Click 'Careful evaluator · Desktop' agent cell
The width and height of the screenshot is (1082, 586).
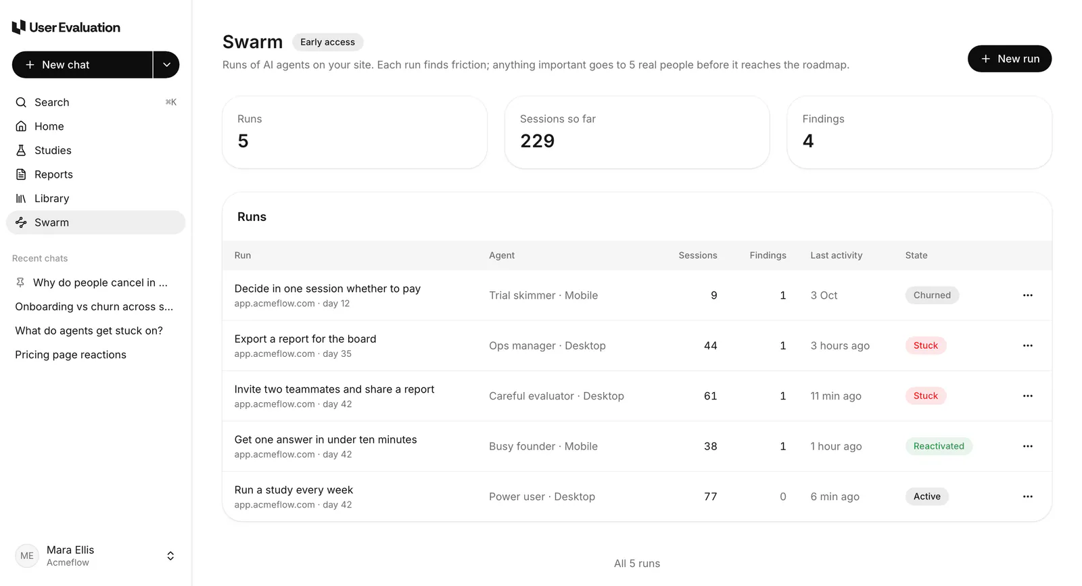[x=556, y=396]
